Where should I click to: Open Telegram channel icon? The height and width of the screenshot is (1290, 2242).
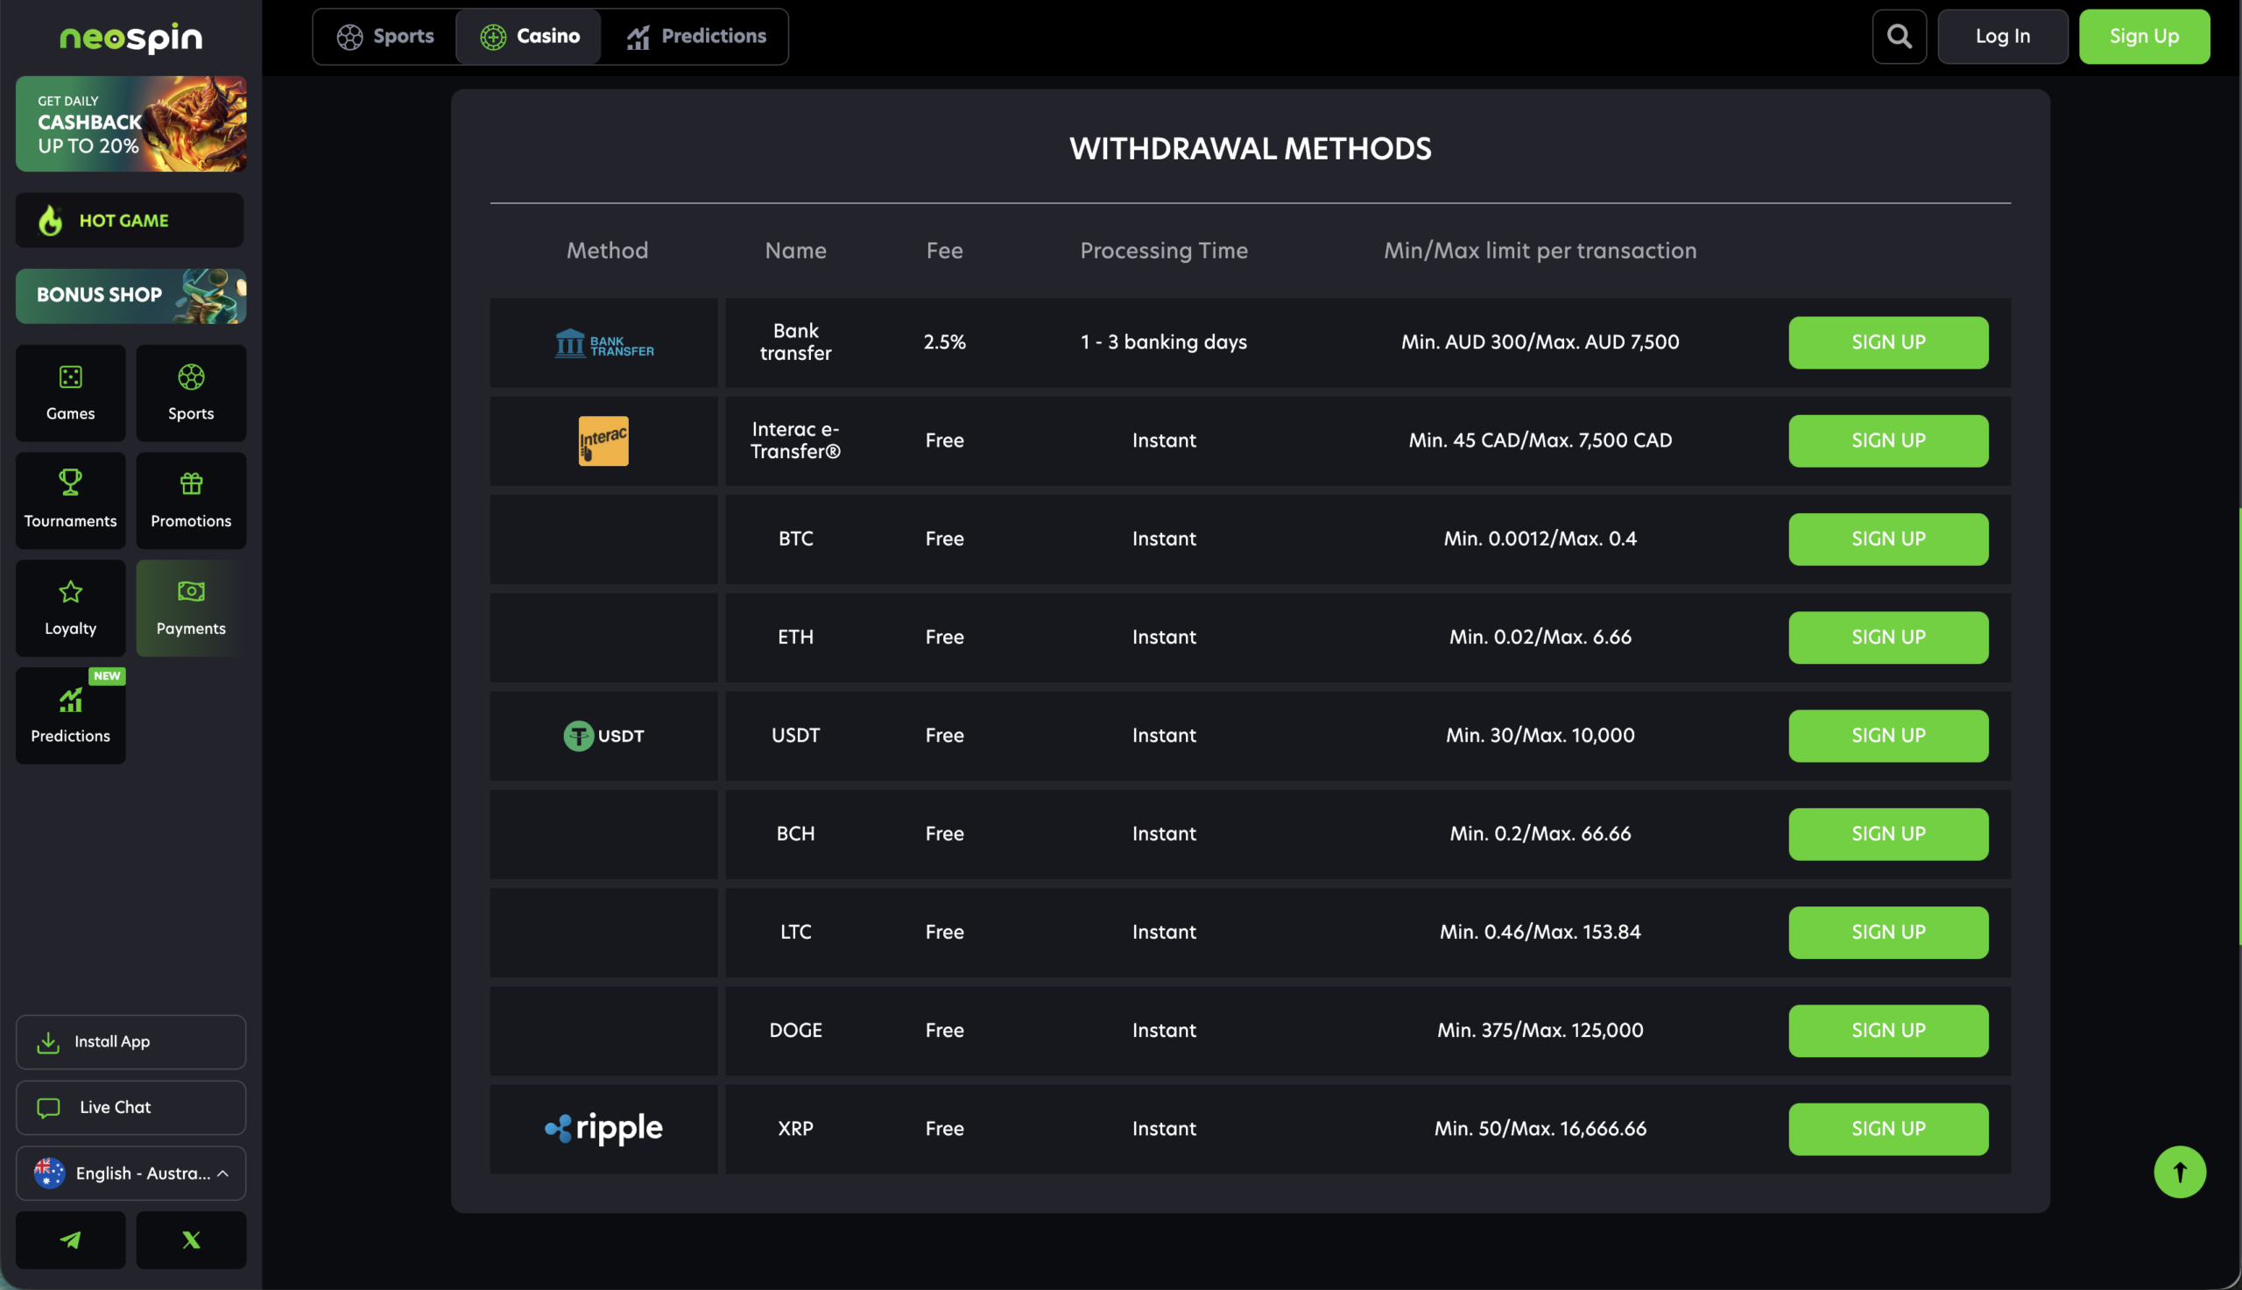(x=70, y=1239)
